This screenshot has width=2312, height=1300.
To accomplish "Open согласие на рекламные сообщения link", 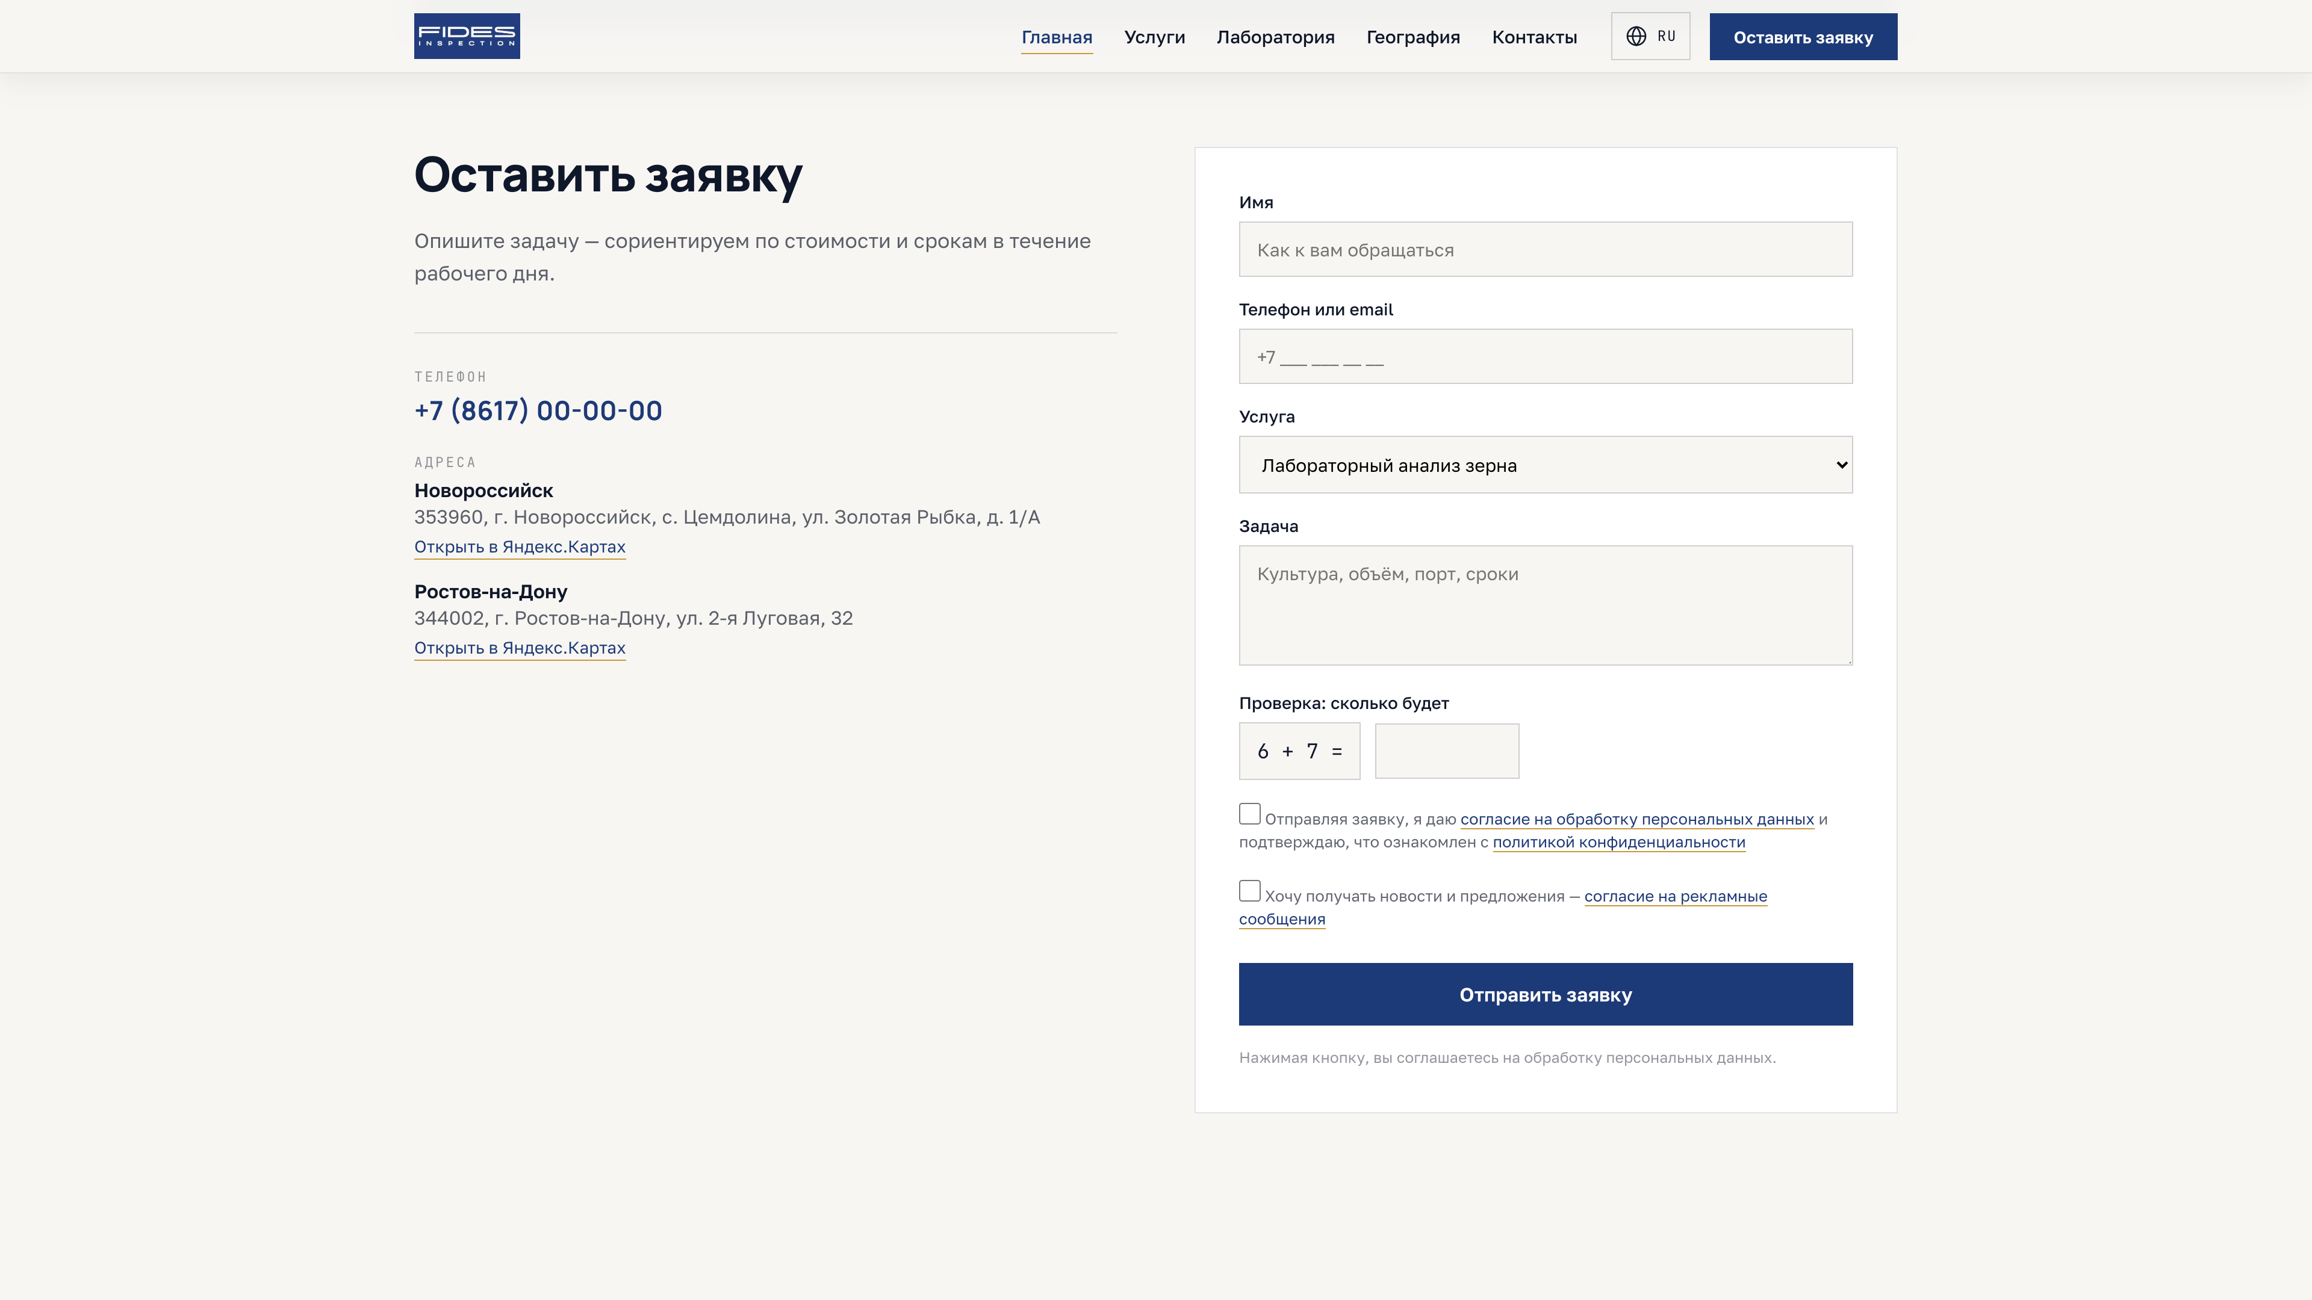I will tap(1676, 896).
